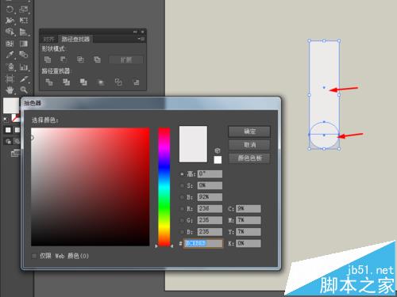Select the Free Transform tool
Screen dimensions: 397x297
(x=23, y=21)
